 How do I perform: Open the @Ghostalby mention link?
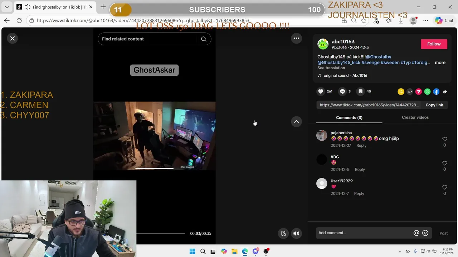tap(379, 57)
